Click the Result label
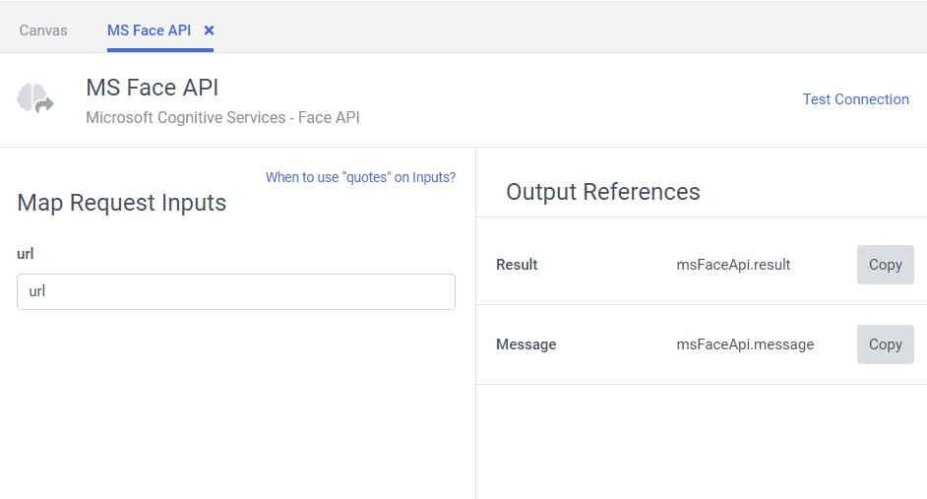 517,265
